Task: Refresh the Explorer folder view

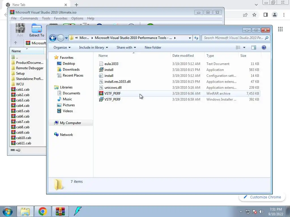Action: coord(196,38)
